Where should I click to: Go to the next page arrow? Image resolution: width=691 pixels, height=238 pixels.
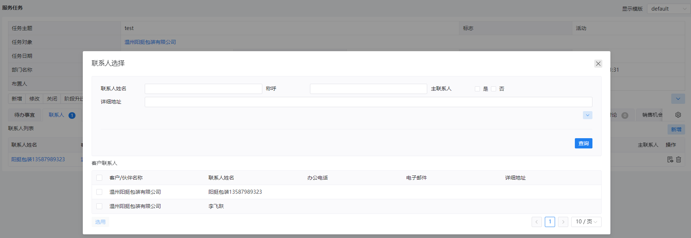(563, 222)
